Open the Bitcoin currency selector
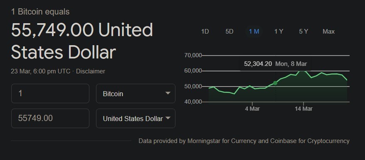This screenshot has width=365, height=160. click(x=136, y=93)
